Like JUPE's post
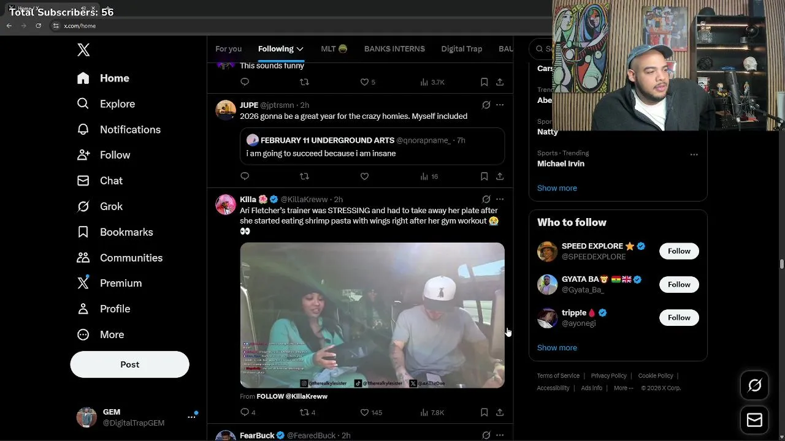 (364, 176)
